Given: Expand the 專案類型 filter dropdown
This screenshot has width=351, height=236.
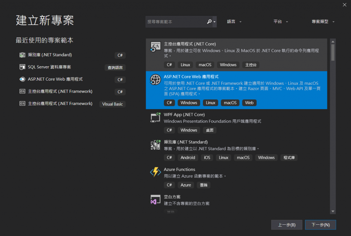Looking at the screenshot, I should pos(323,22).
